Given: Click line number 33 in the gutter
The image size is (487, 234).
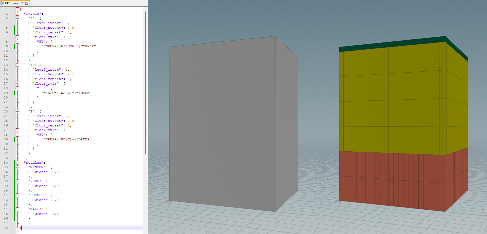Looking at the screenshot, I should point(6,158).
